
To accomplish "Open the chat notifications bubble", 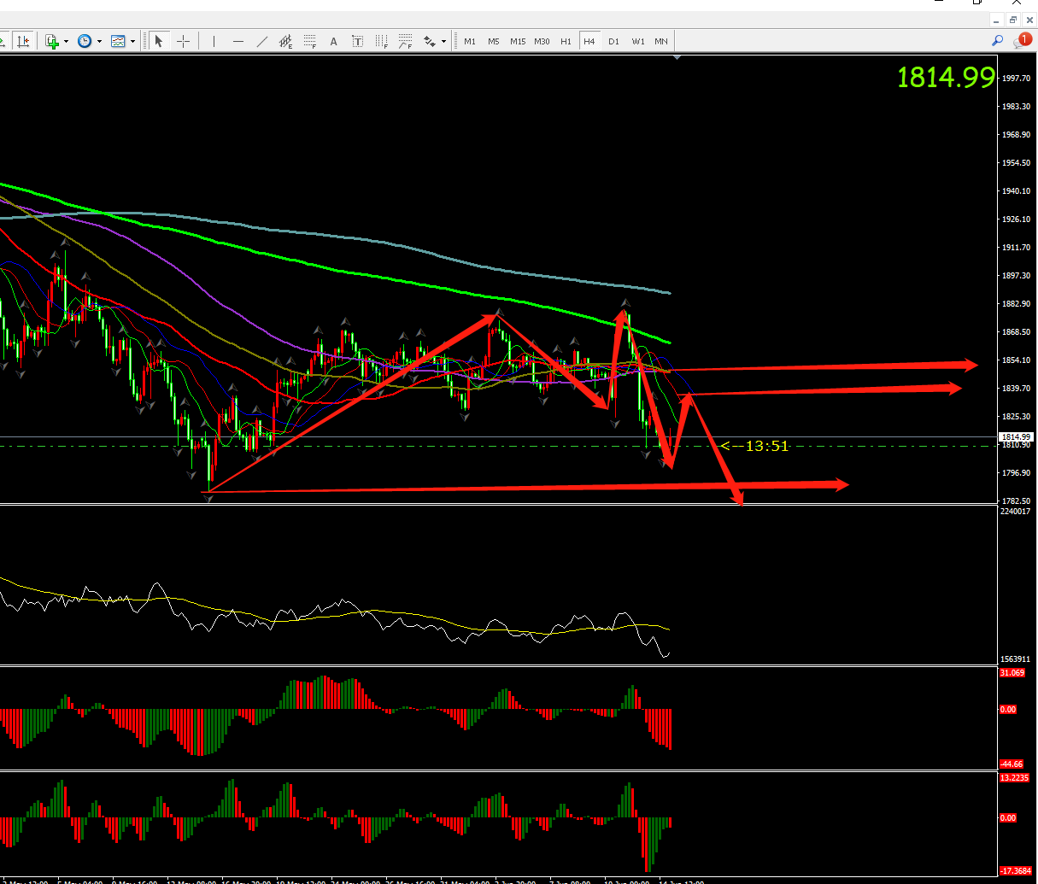I will pos(1022,40).
